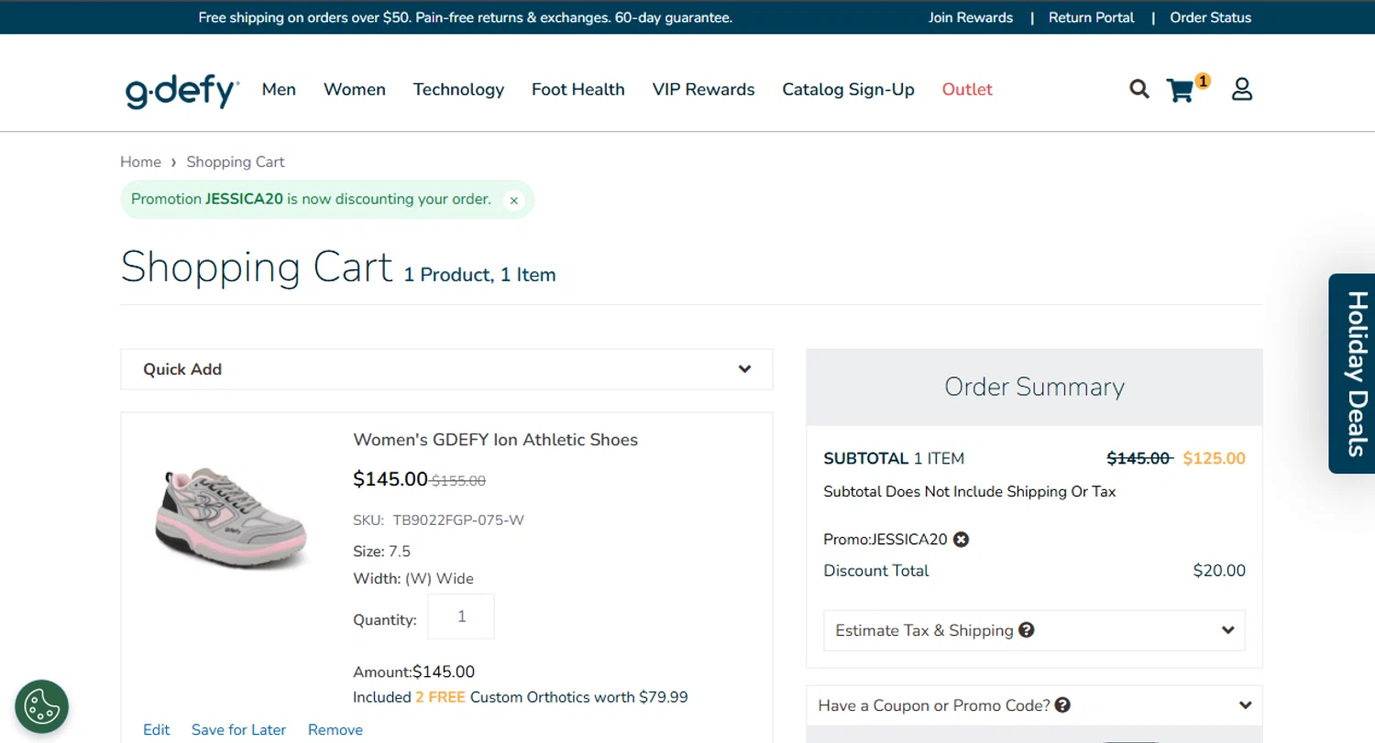Click the quantity input field
Viewport: 1375px width, 743px height.
(461, 617)
